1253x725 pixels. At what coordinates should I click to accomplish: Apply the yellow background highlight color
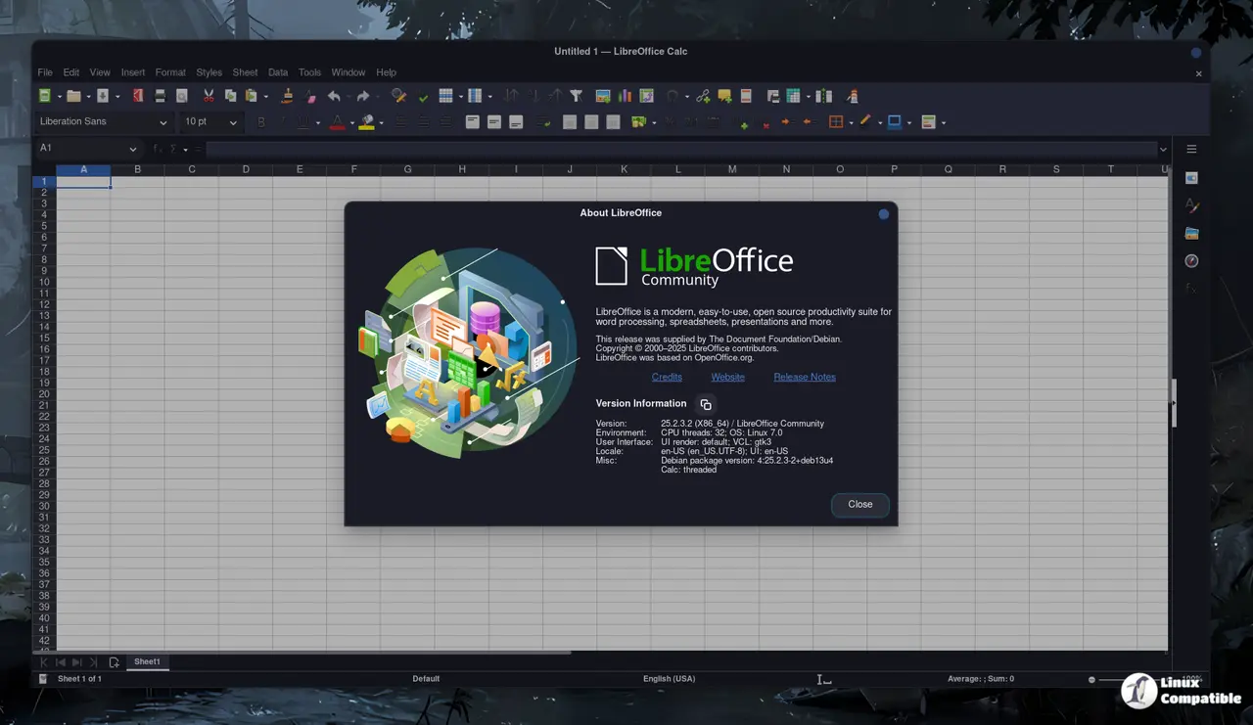pyautogui.click(x=367, y=122)
